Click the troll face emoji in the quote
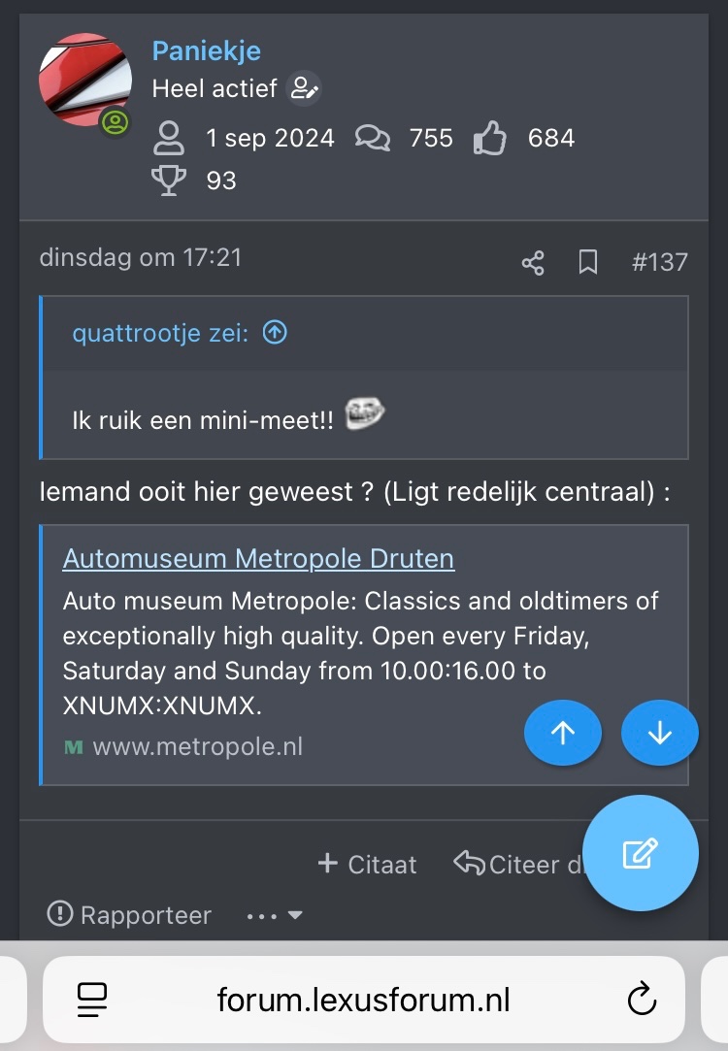Viewport: 728px width, 1051px height. pyautogui.click(x=365, y=415)
